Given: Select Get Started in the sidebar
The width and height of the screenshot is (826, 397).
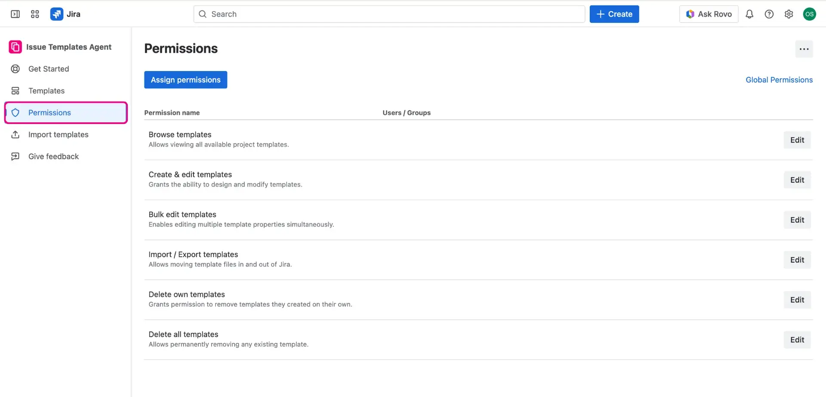Looking at the screenshot, I should [48, 69].
